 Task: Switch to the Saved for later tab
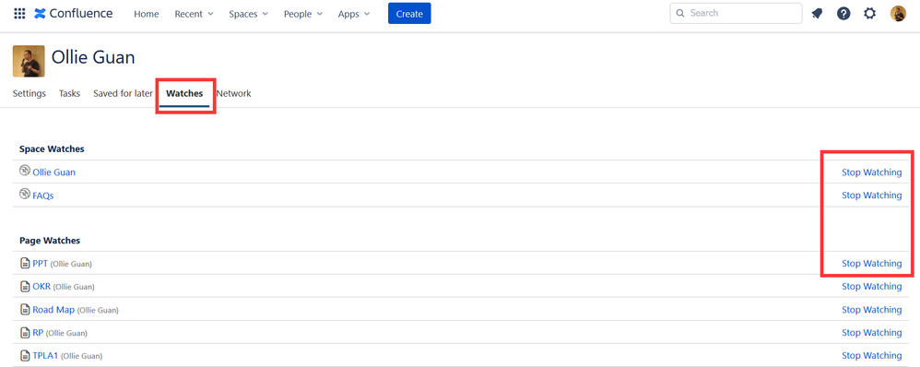(124, 93)
